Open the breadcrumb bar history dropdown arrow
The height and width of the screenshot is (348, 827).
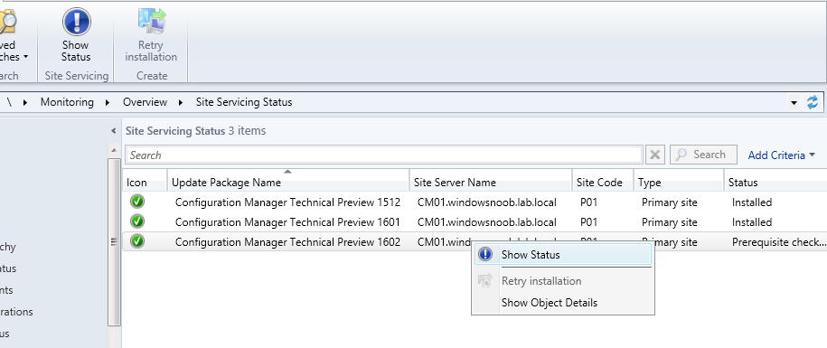pyautogui.click(x=794, y=103)
